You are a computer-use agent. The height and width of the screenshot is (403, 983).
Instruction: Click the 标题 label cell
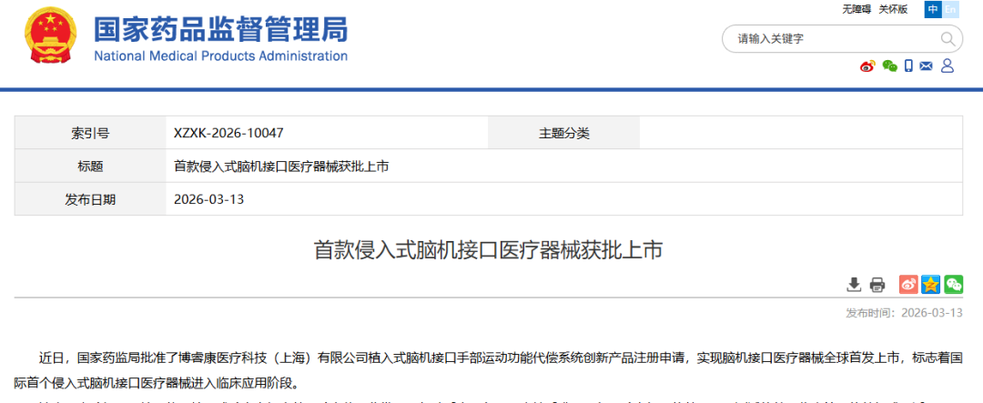click(90, 166)
